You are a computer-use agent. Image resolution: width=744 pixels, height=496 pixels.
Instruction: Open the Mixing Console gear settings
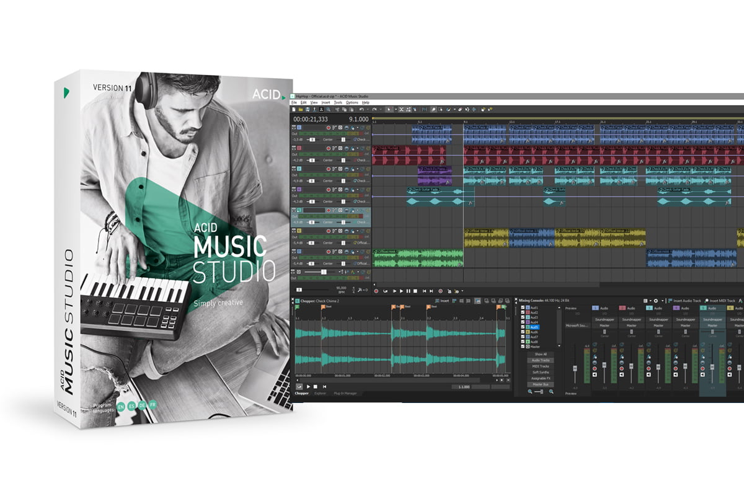[x=656, y=301]
